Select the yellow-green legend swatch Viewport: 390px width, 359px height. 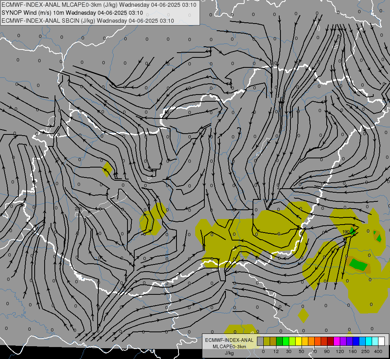pos(292,341)
